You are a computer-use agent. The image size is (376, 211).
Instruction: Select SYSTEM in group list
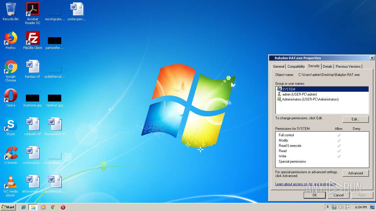pyautogui.click(x=322, y=89)
